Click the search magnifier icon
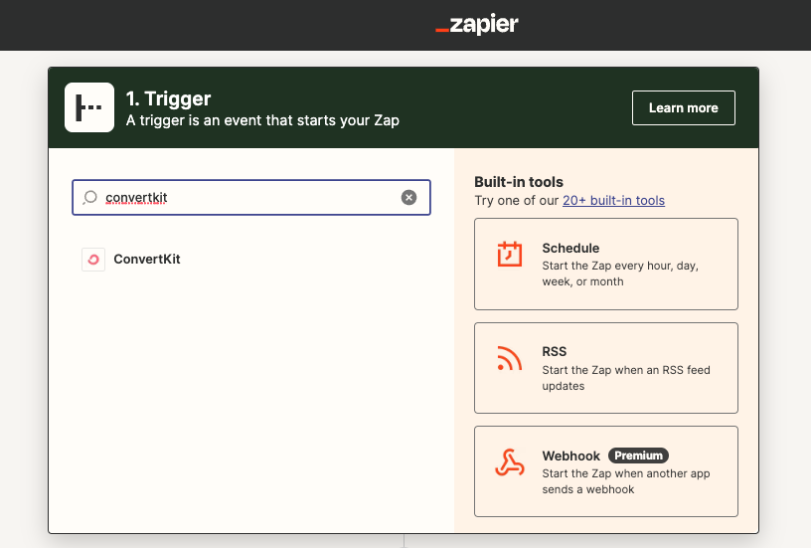The image size is (811, 548). click(90, 197)
